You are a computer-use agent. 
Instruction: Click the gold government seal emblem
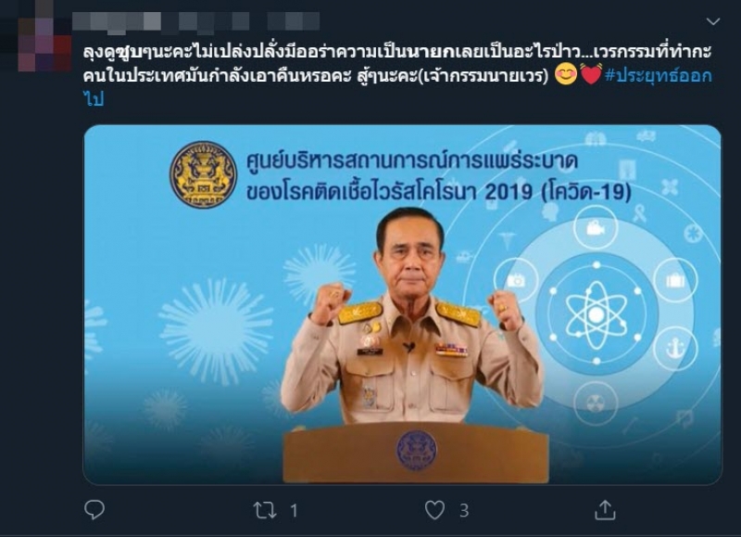[x=203, y=174]
